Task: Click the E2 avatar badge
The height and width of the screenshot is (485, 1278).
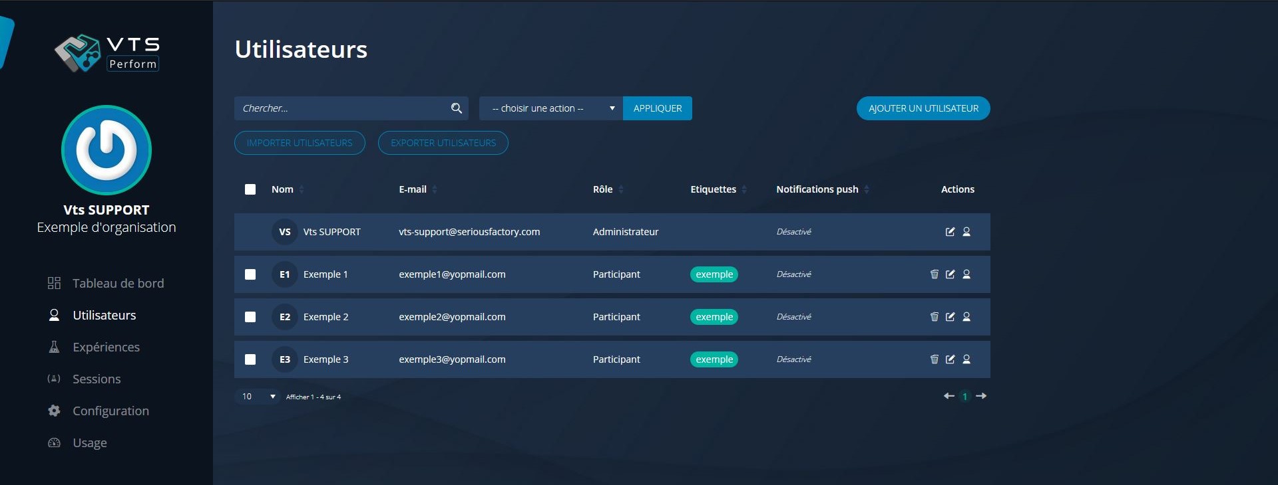Action: tap(285, 317)
